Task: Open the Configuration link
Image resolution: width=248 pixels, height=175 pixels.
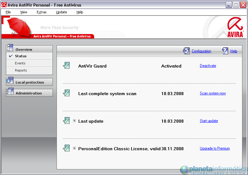Action: pos(201,51)
